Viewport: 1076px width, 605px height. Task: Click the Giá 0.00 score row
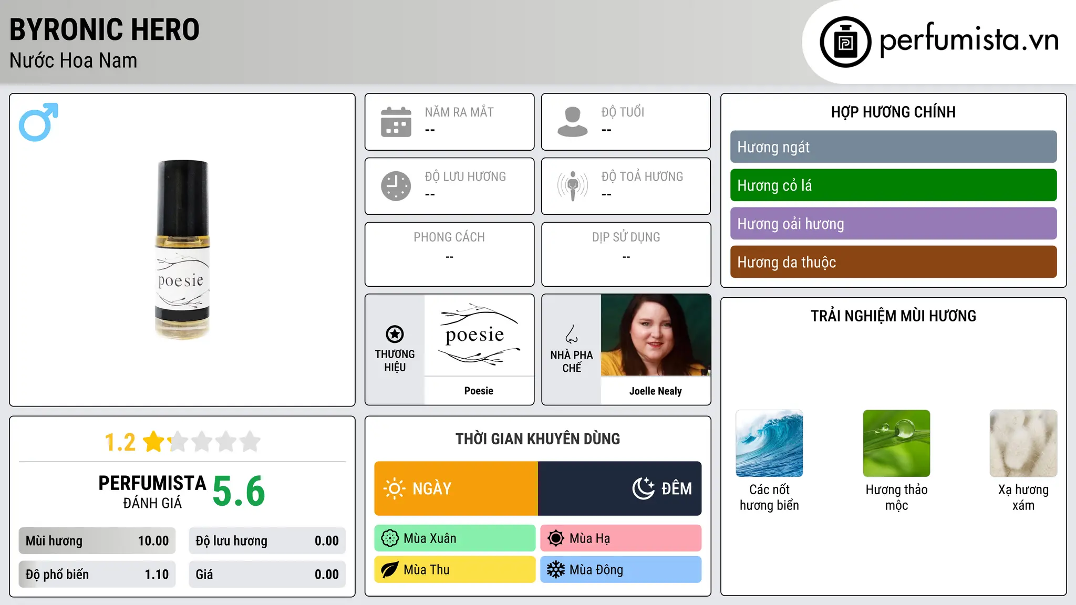pos(267,575)
